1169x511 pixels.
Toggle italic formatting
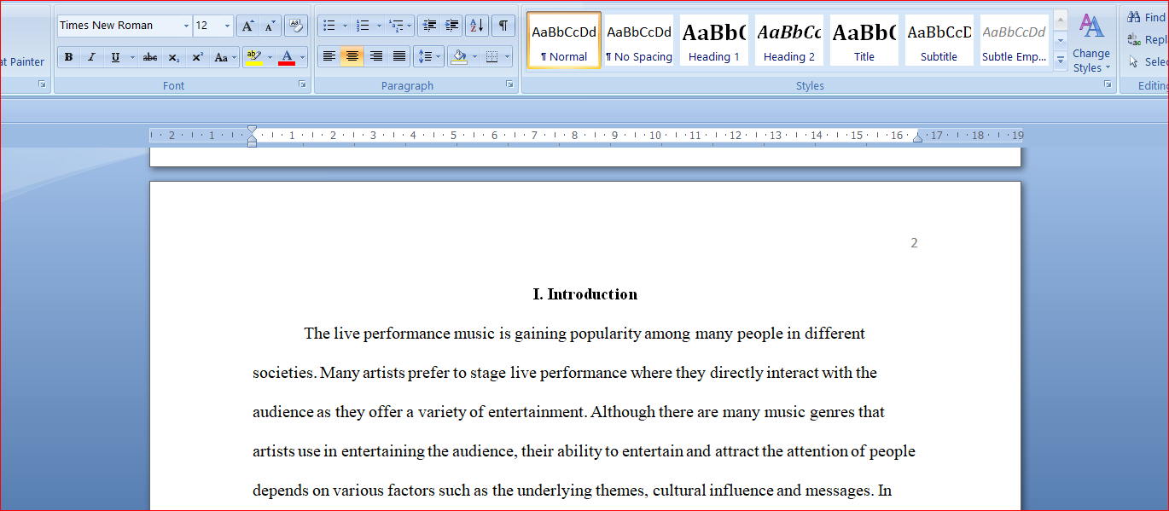(x=91, y=57)
